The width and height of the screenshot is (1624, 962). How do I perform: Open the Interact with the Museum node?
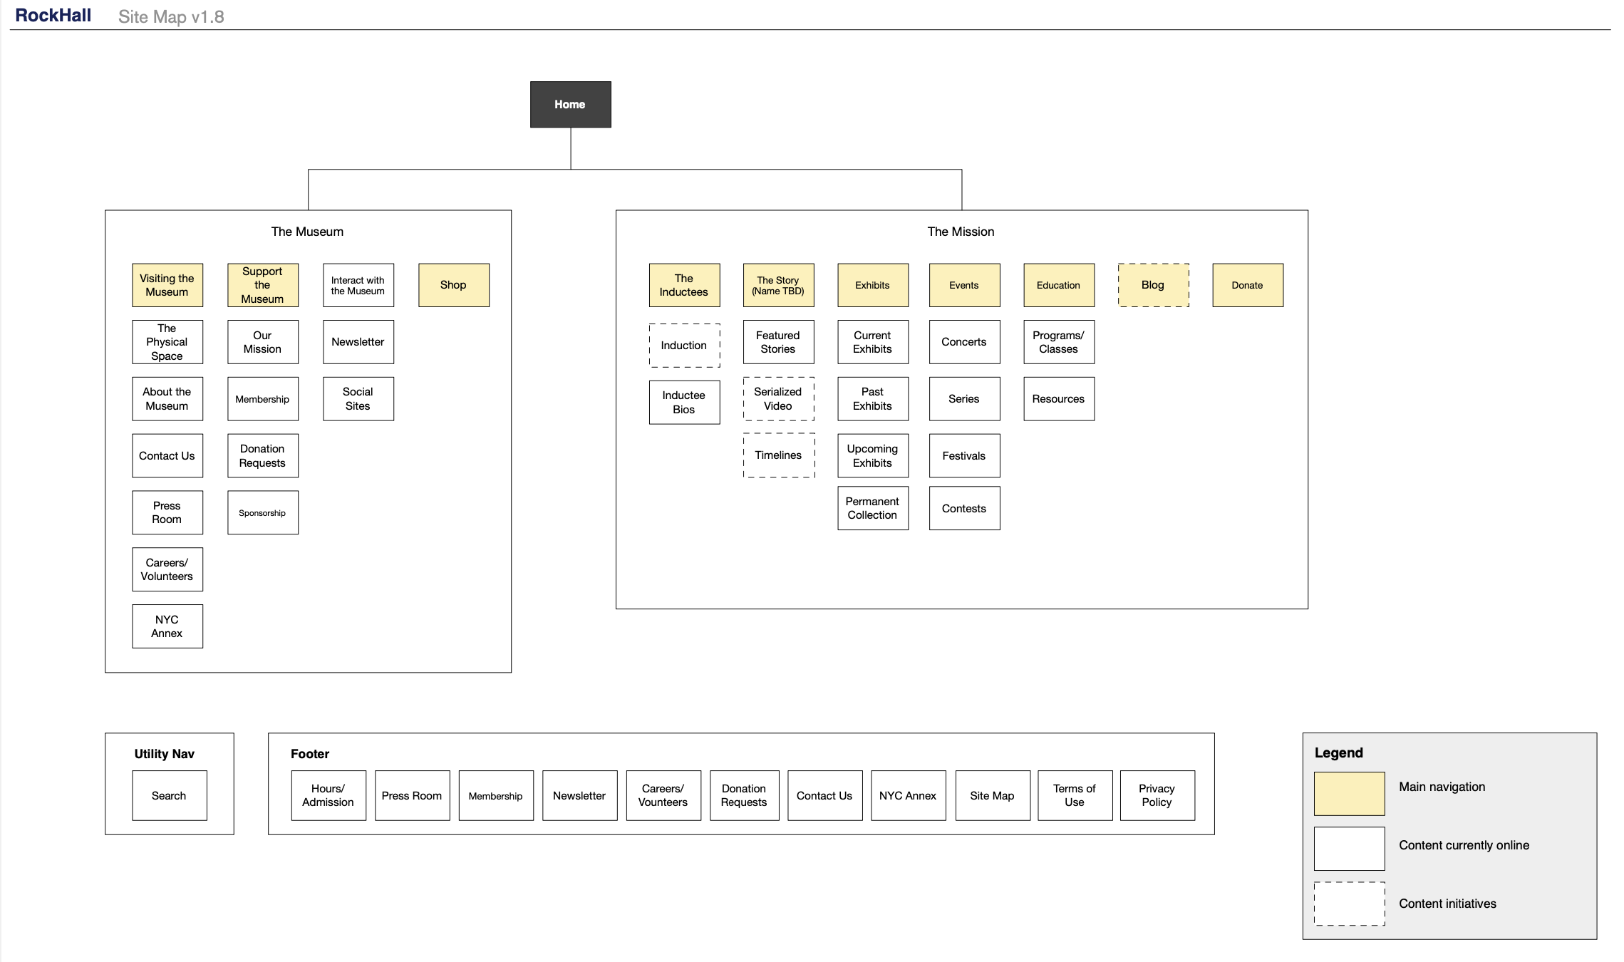pyautogui.click(x=358, y=284)
